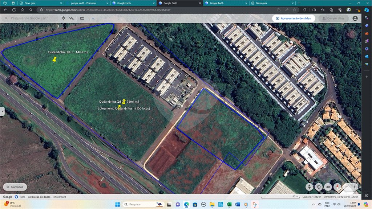
Task: Open Edge profile picture
Action: [x=348, y=10]
